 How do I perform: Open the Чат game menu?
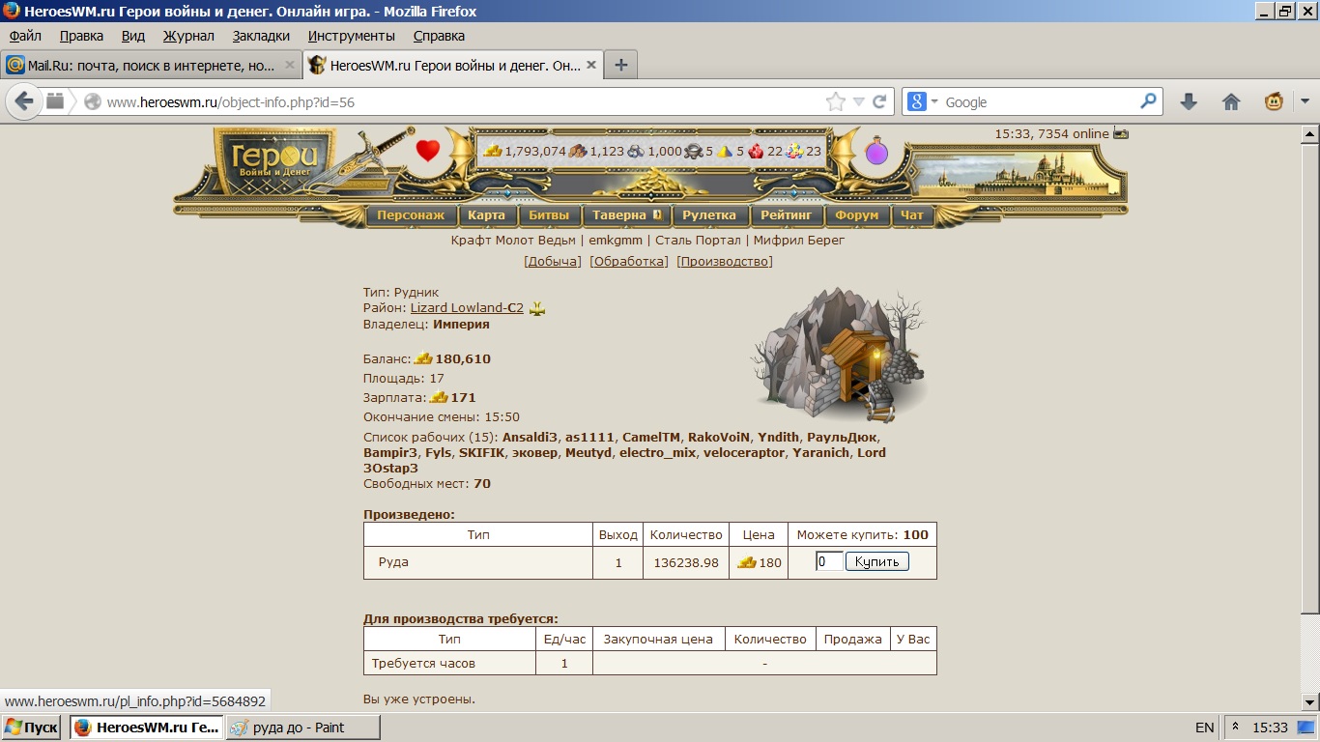pos(911,215)
